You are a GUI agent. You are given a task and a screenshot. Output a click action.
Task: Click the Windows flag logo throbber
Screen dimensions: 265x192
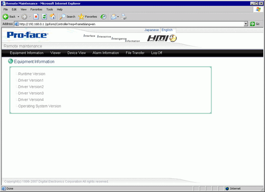[258, 9]
